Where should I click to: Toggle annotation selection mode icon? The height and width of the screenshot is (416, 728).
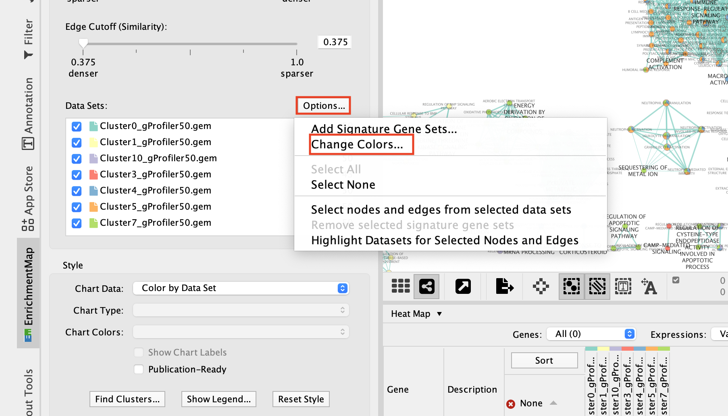coord(623,286)
